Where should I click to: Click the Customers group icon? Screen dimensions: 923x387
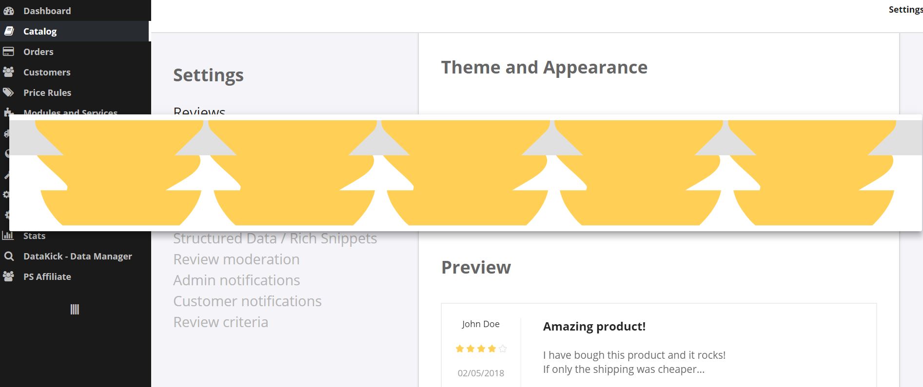(9, 72)
